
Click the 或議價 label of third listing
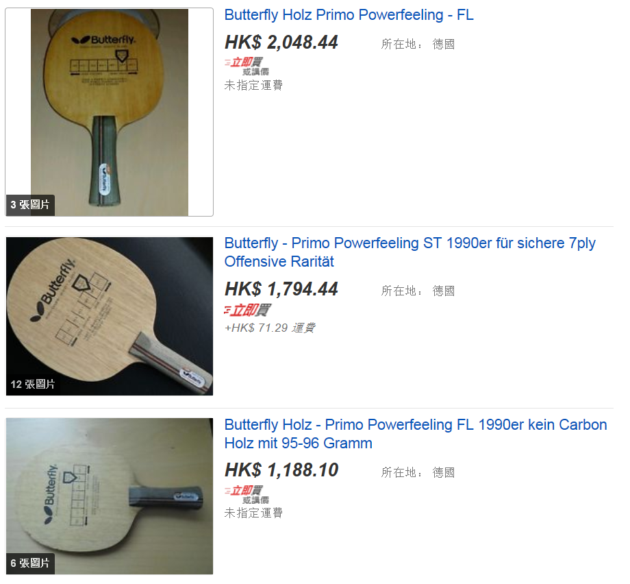(255, 500)
